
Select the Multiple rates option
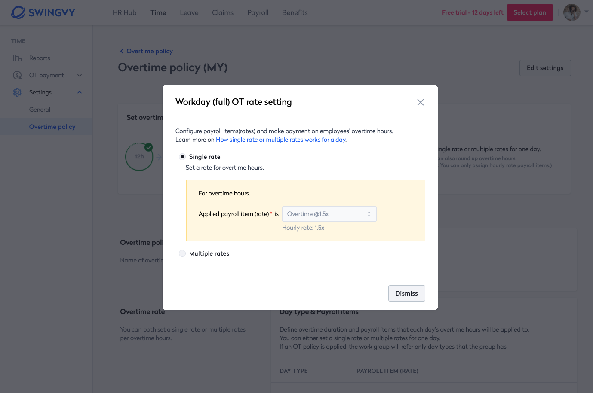[182, 253]
